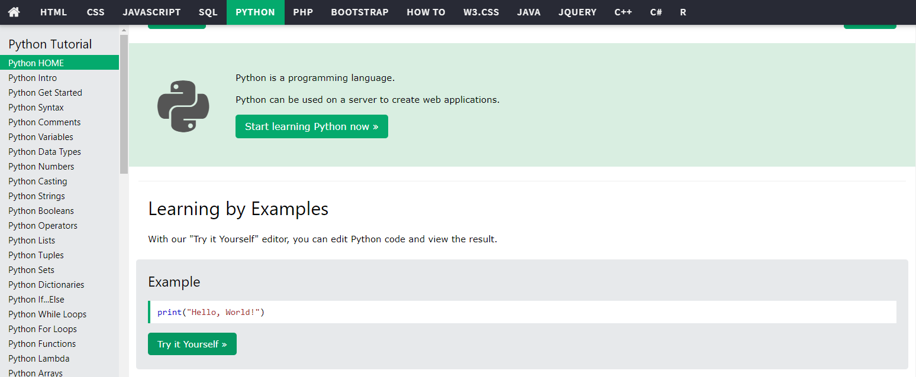The height and width of the screenshot is (377, 916).
Task: Open Python Comments in sidebar
Action: pos(59,122)
